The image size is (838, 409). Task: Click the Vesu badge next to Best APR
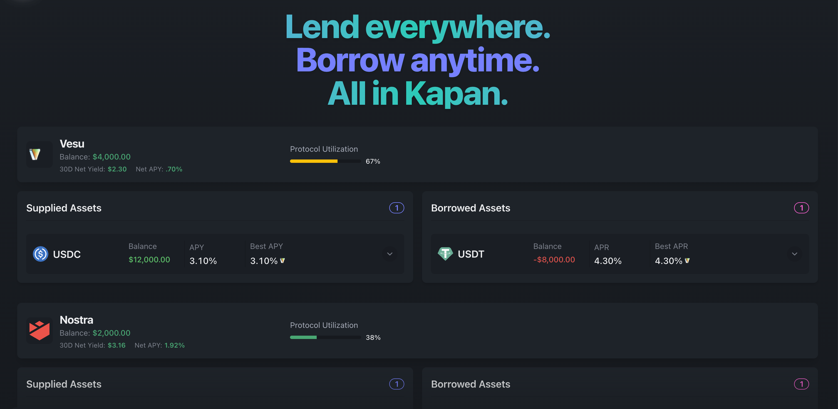click(x=687, y=261)
